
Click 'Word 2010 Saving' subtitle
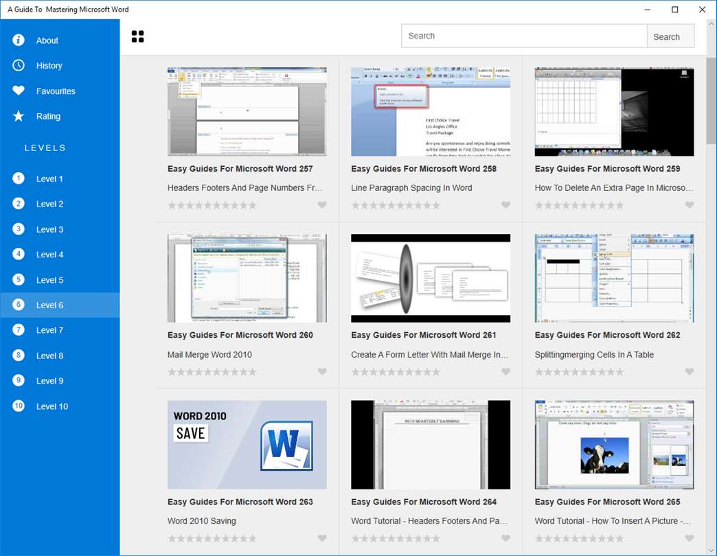[202, 521]
